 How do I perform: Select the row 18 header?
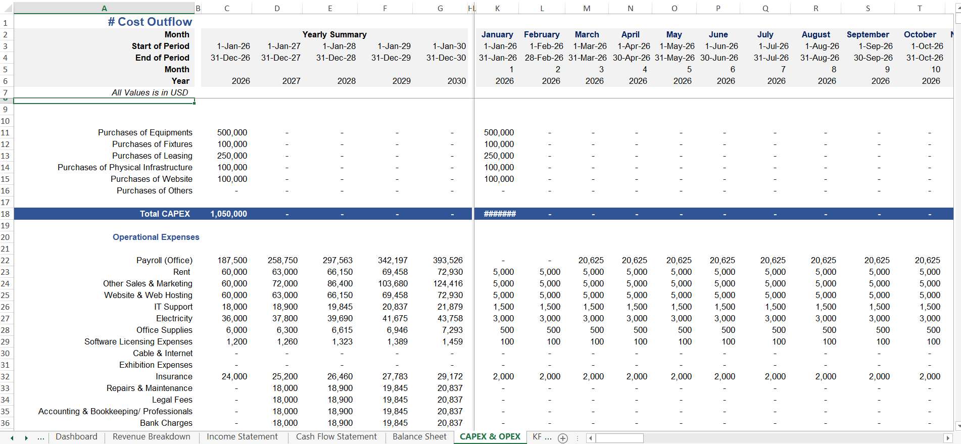coord(6,214)
